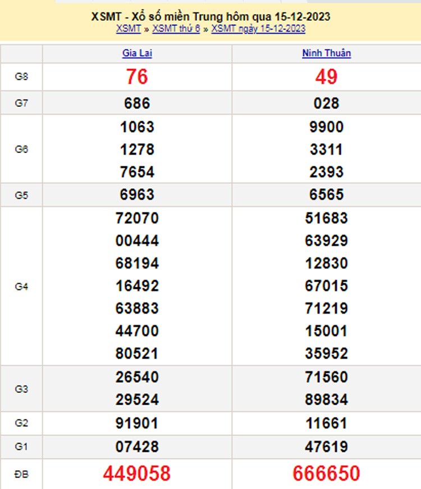Click the XSMT breadcrumb link
The image size is (421, 489).
128,29
